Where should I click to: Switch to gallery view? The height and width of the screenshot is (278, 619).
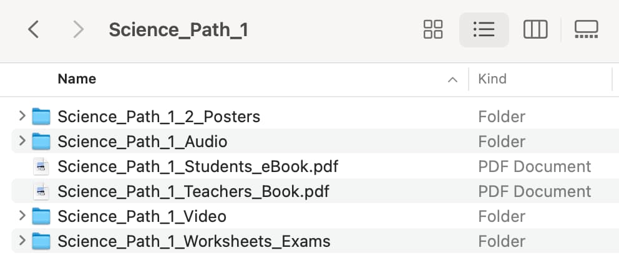pos(586,29)
